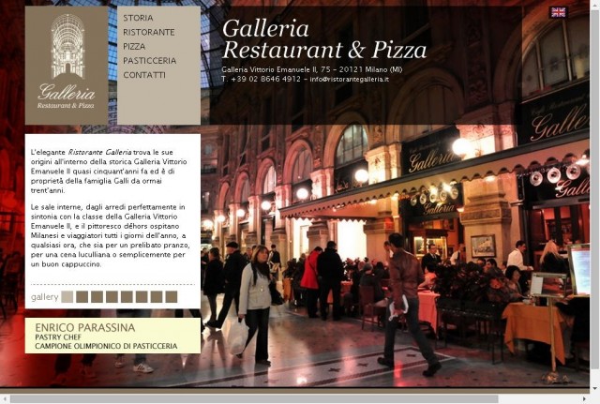Click the vertical scrollbar up arrow
The height and width of the screenshot is (404, 600).
point(595,4)
